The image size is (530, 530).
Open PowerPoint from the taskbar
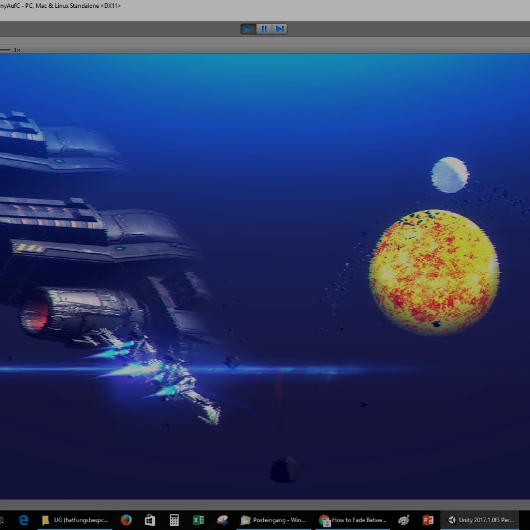pyautogui.click(x=428, y=520)
